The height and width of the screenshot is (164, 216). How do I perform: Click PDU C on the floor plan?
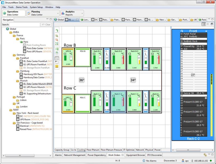point(83,104)
